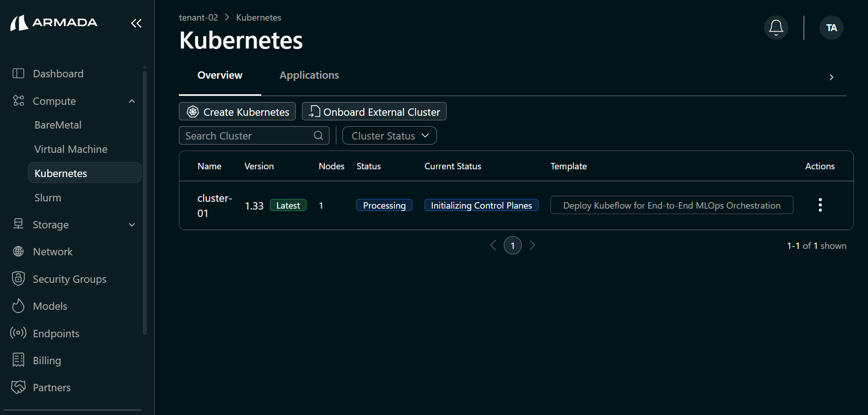Click the Endpoints broadcast icon
This screenshot has width=868, height=415.
tap(18, 333)
